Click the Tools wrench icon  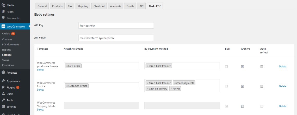(3, 100)
